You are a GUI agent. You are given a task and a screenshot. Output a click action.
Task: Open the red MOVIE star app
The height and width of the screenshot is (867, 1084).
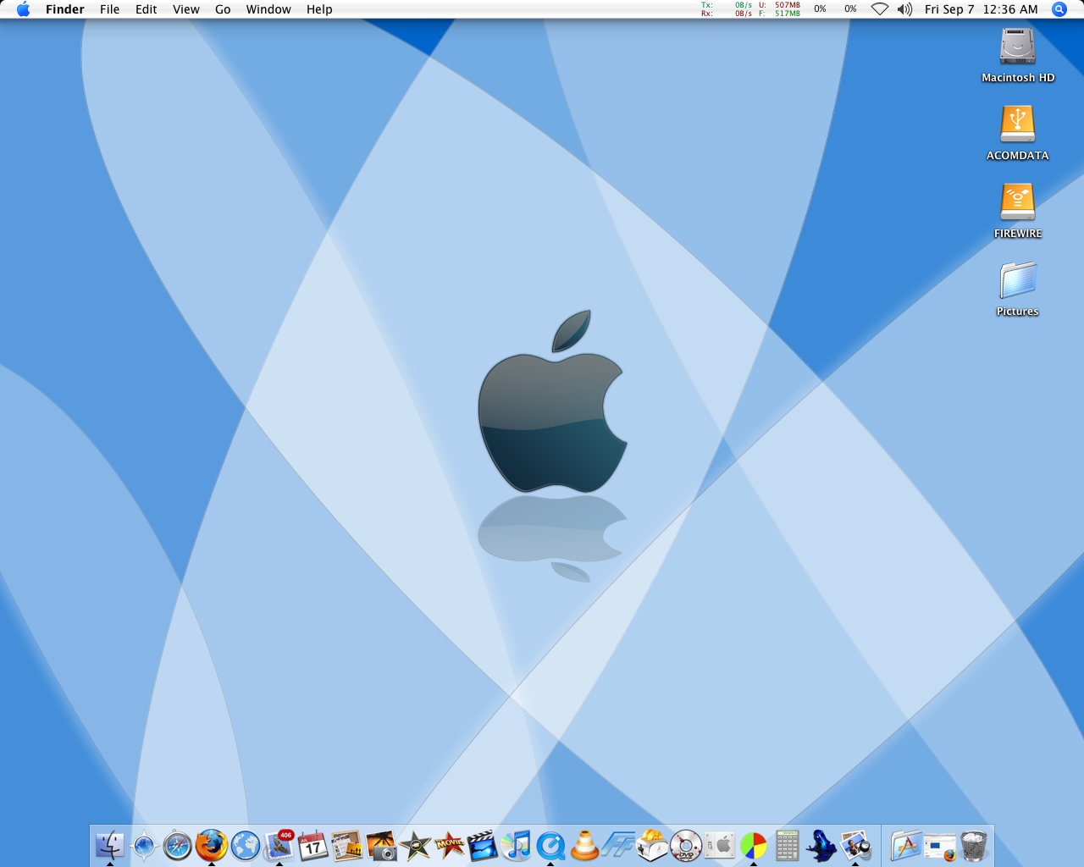[449, 845]
